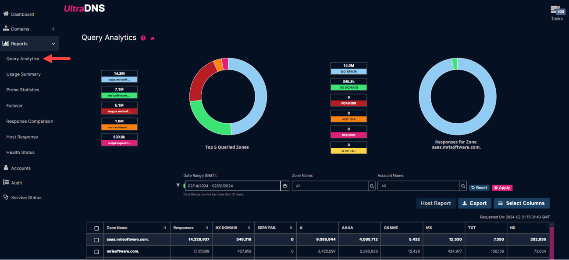The image size is (569, 260).
Task: Click the home icon beside Query Analytics title
Action: pyautogui.click(x=153, y=38)
